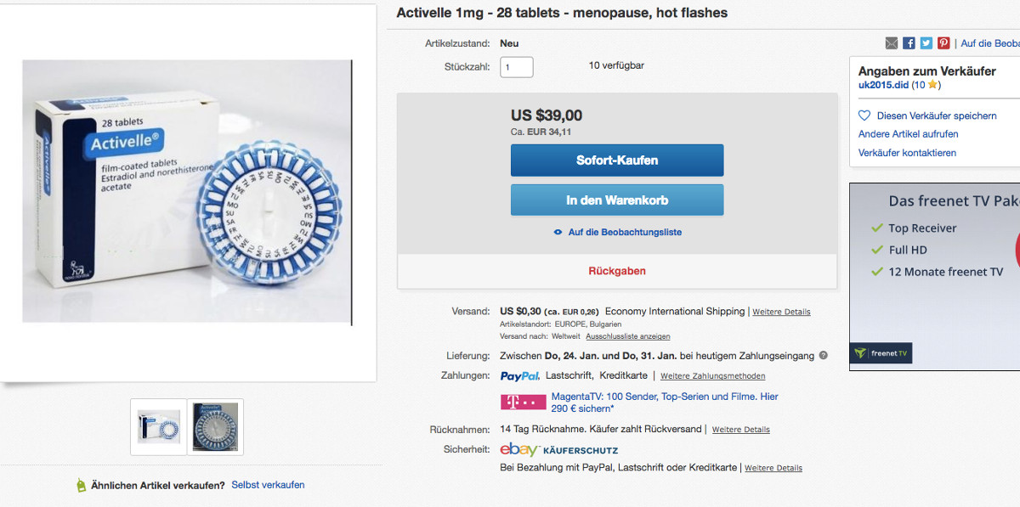Click the heart icon to save seller
Image resolution: width=1020 pixels, height=507 pixels.
(x=864, y=115)
